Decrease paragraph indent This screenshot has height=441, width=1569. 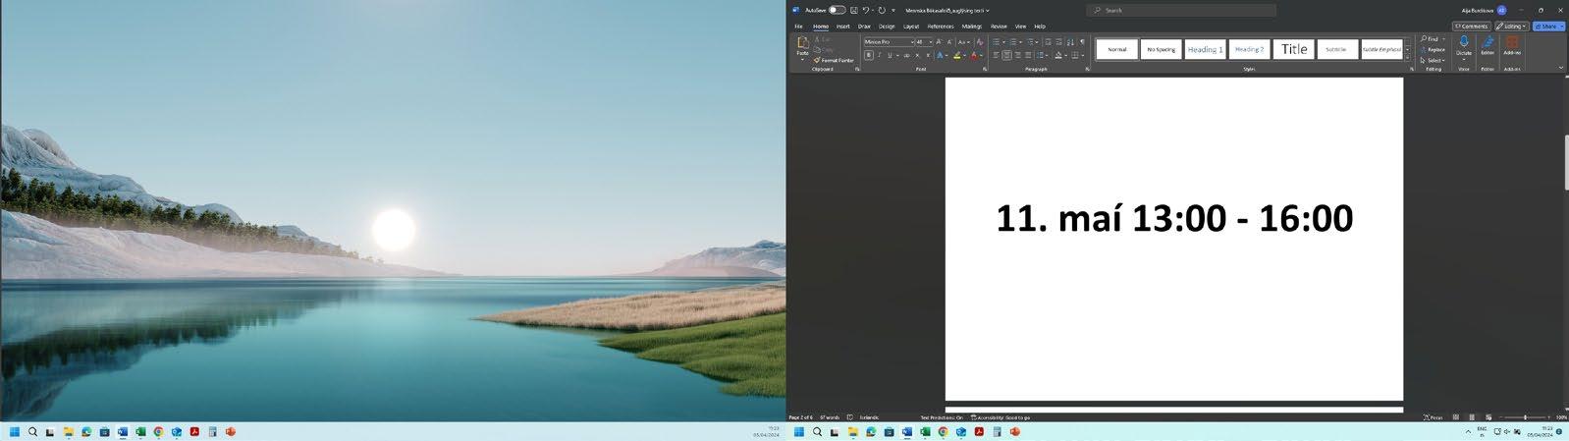pos(1048,42)
